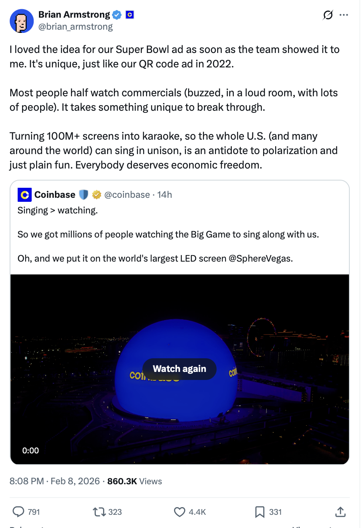
Task: Reply to the post via comment icon
Action: coord(18,512)
